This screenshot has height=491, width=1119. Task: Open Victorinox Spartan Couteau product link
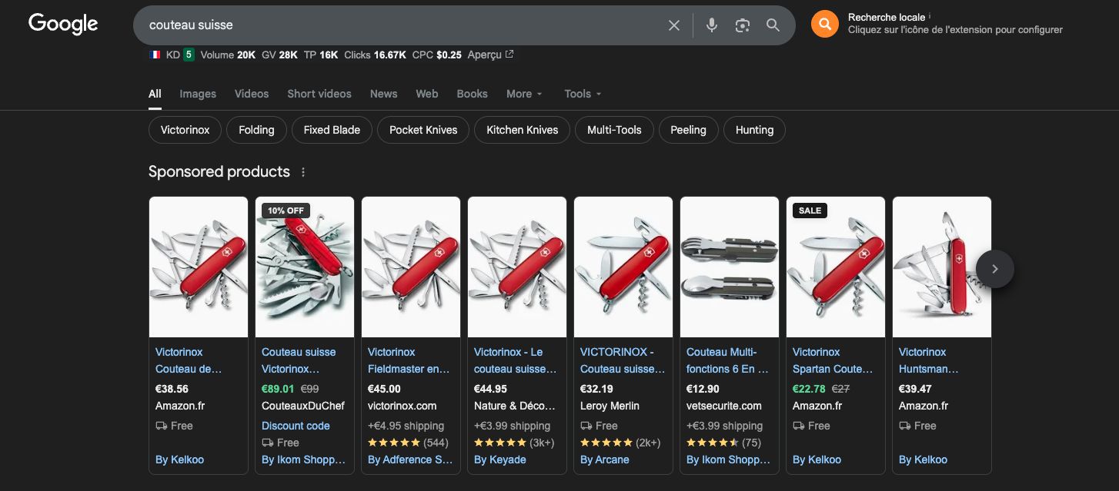(x=833, y=360)
